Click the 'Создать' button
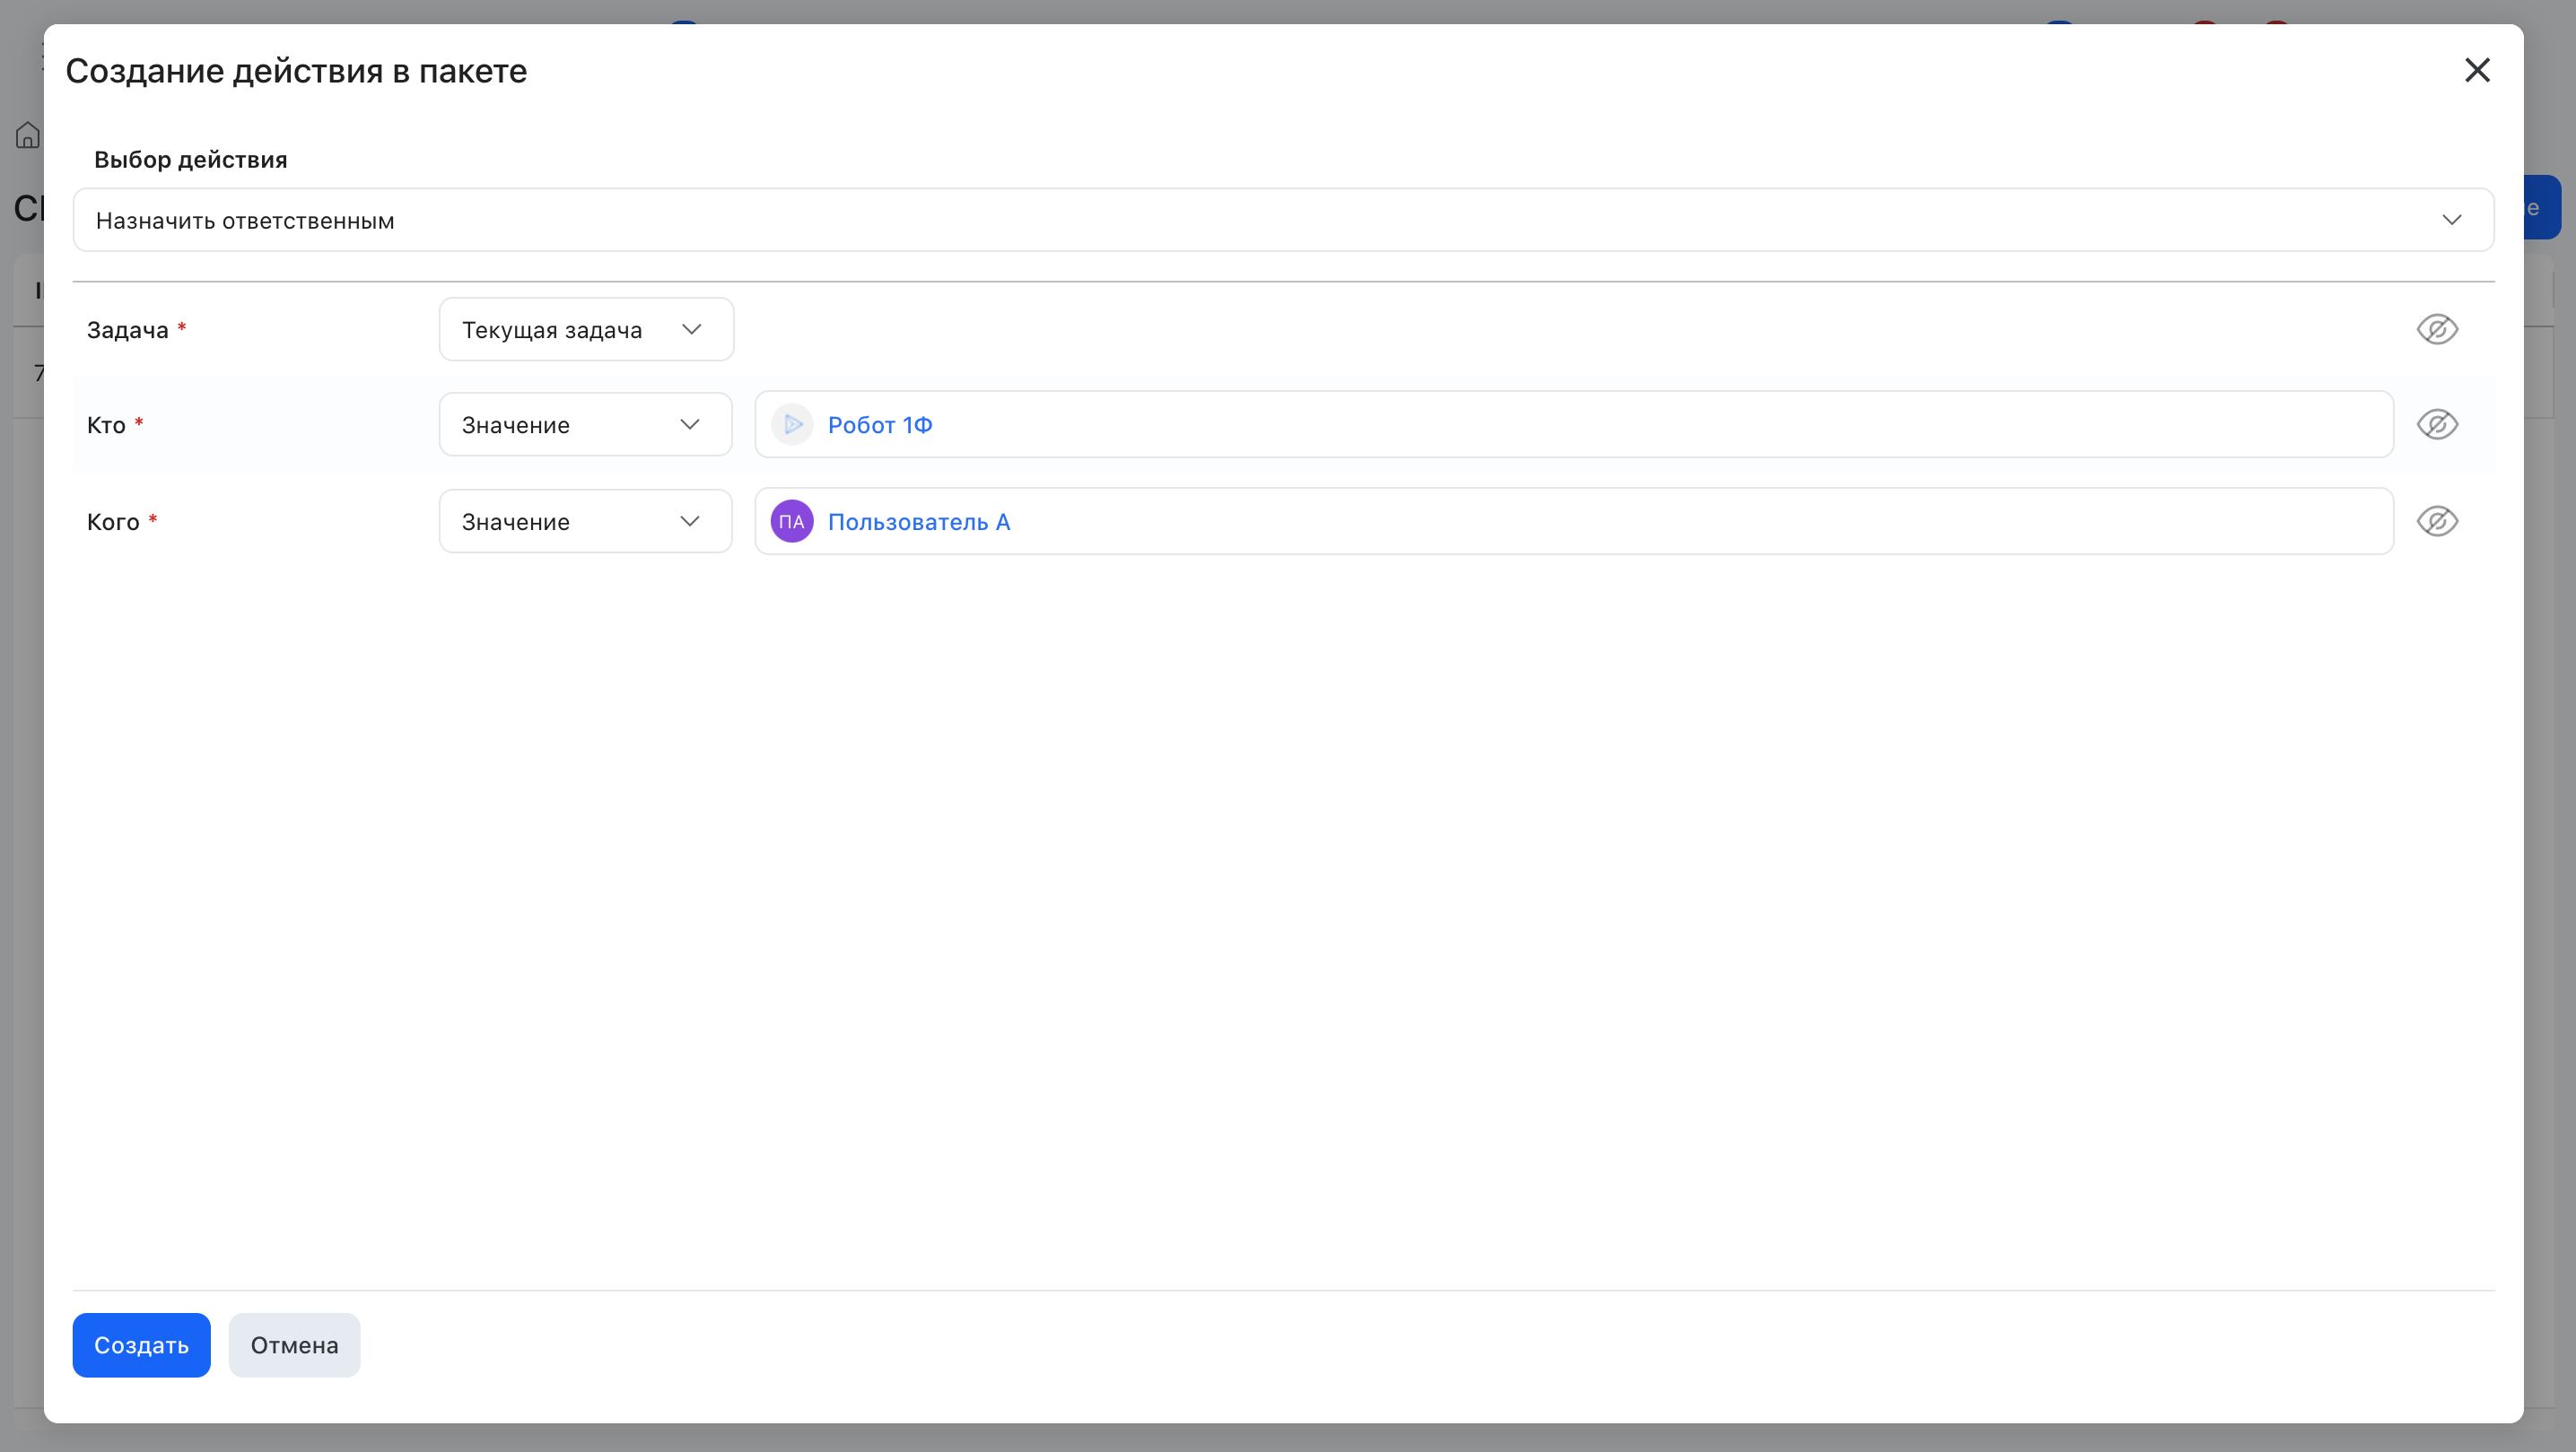 coord(141,1345)
